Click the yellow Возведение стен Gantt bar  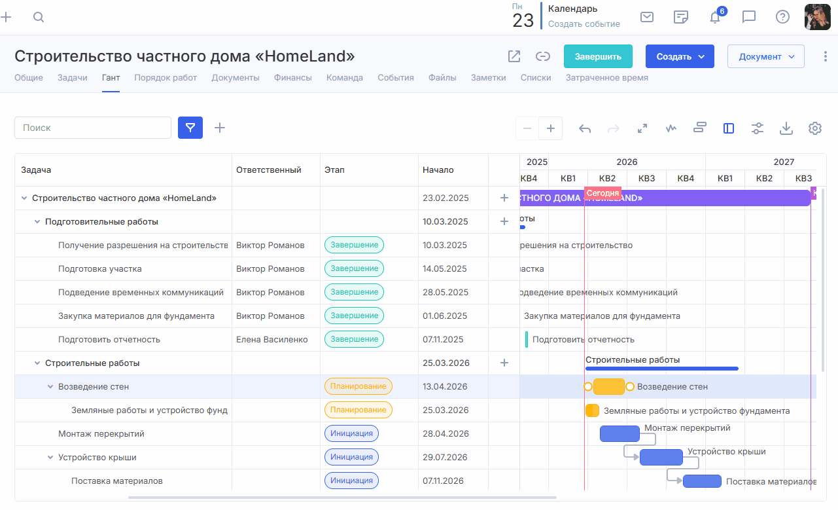coord(608,387)
